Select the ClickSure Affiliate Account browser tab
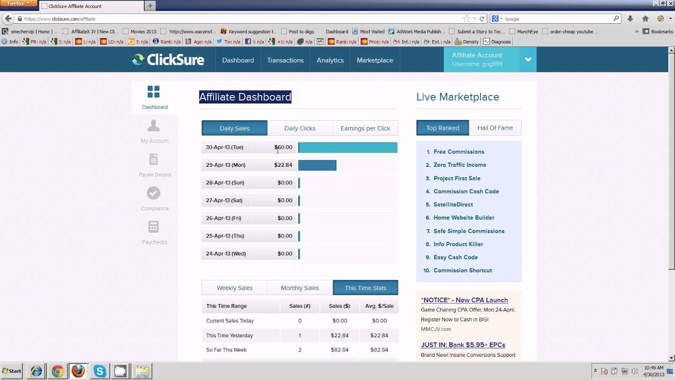 click(91, 6)
